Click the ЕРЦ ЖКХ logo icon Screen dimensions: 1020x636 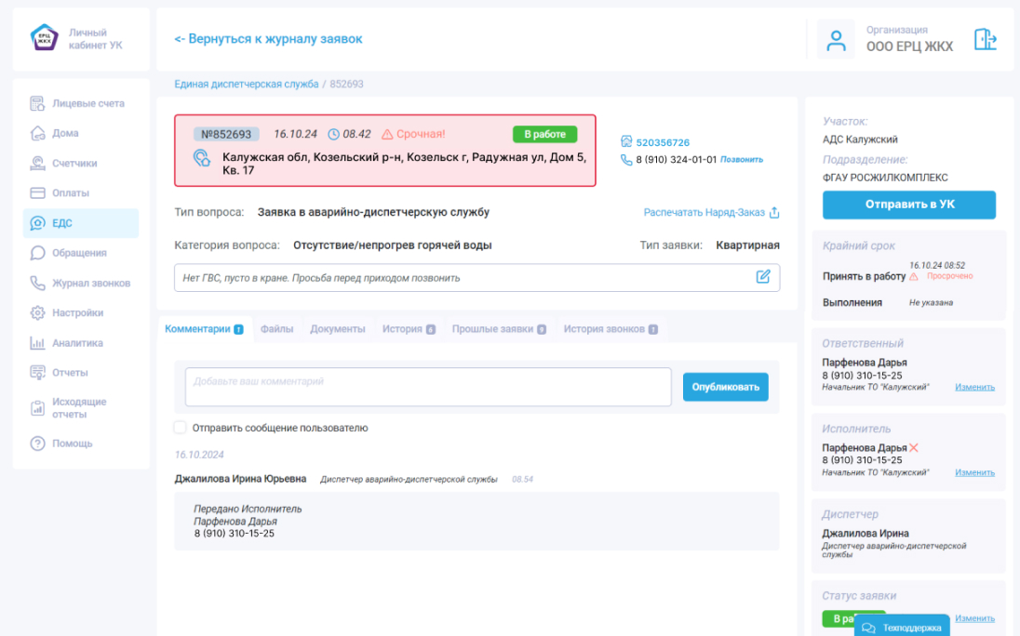pyautogui.click(x=44, y=38)
